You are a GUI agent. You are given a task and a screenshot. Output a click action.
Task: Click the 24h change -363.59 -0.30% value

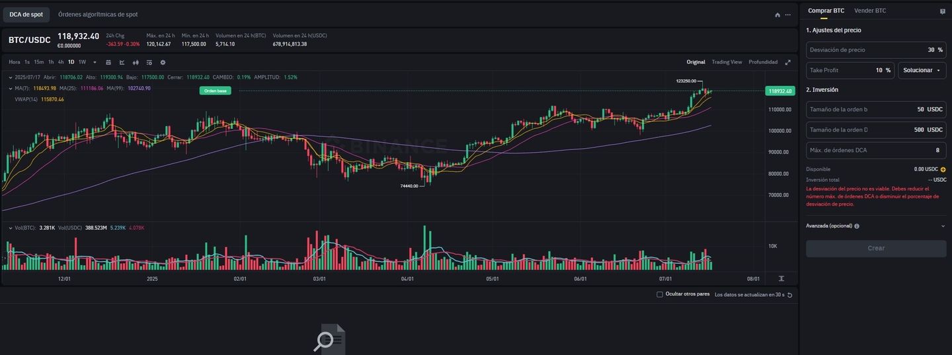click(x=123, y=44)
